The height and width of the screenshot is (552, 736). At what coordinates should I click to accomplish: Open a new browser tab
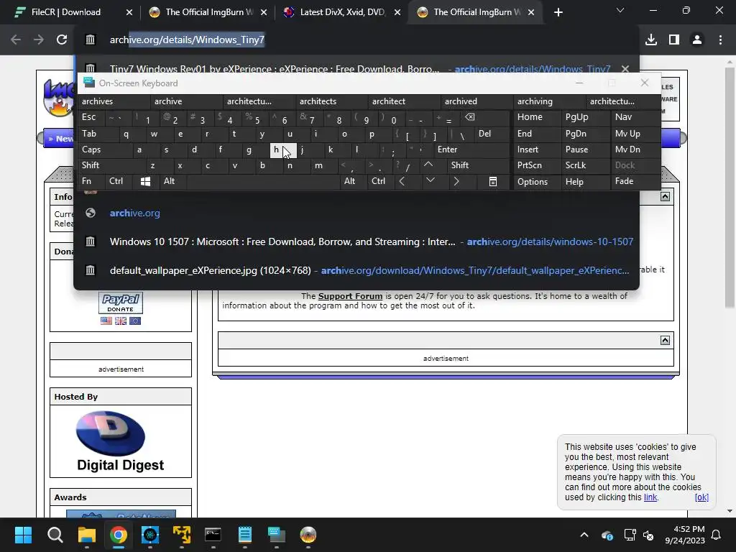[558, 12]
